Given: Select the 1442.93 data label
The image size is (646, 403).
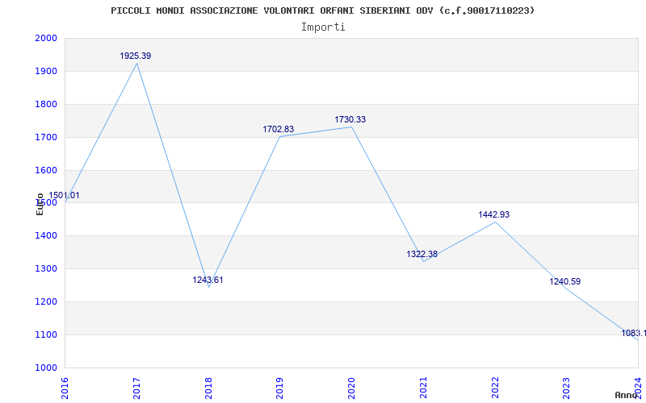Looking at the screenshot, I should click(x=494, y=214).
